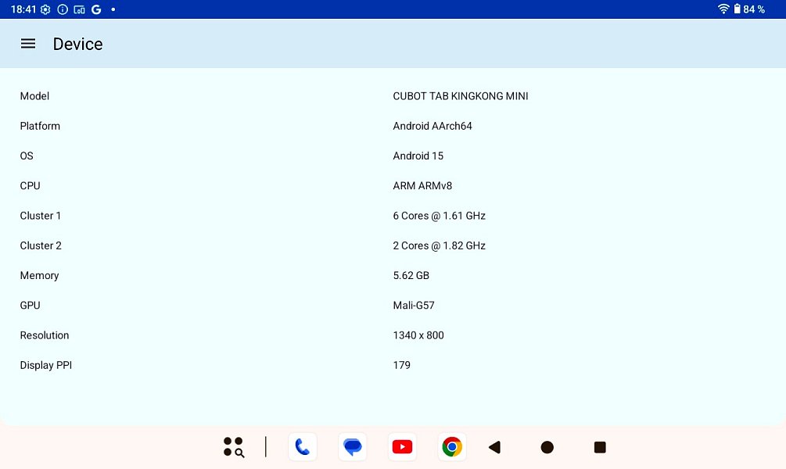Tap the CUBOT TAB KINGKONG MINI value
This screenshot has height=469, width=786.
click(460, 96)
